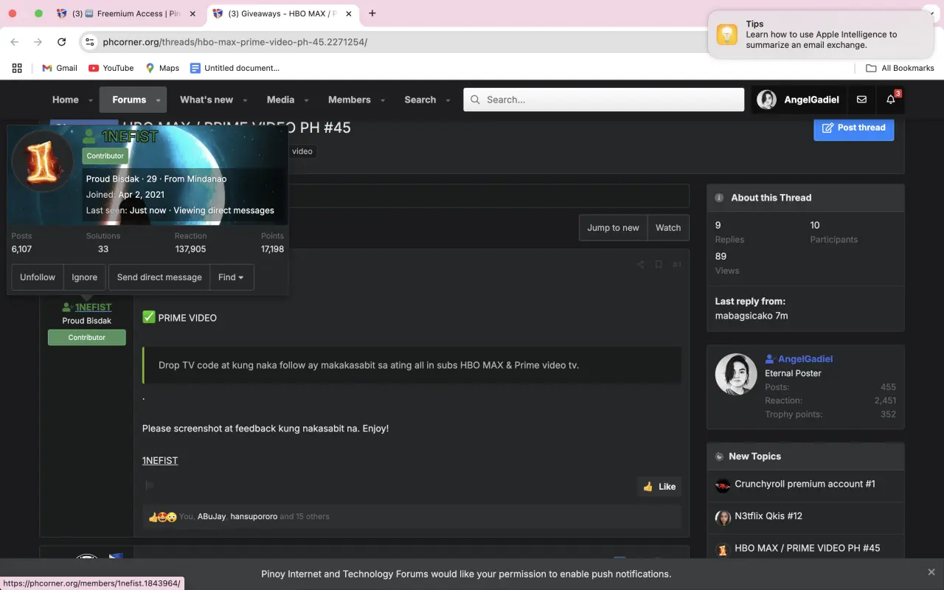Click the AngelGadiel account name in navbar
The height and width of the screenshot is (590, 944).
click(x=811, y=100)
